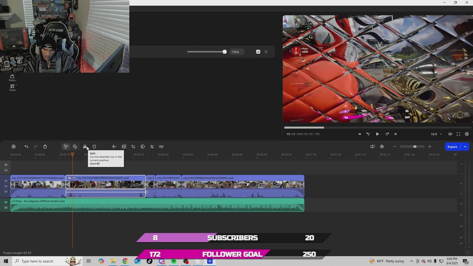Image resolution: width=473 pixels, height=266 pixels.
Task: Click the preview progress bar
Action: point(378,128)
